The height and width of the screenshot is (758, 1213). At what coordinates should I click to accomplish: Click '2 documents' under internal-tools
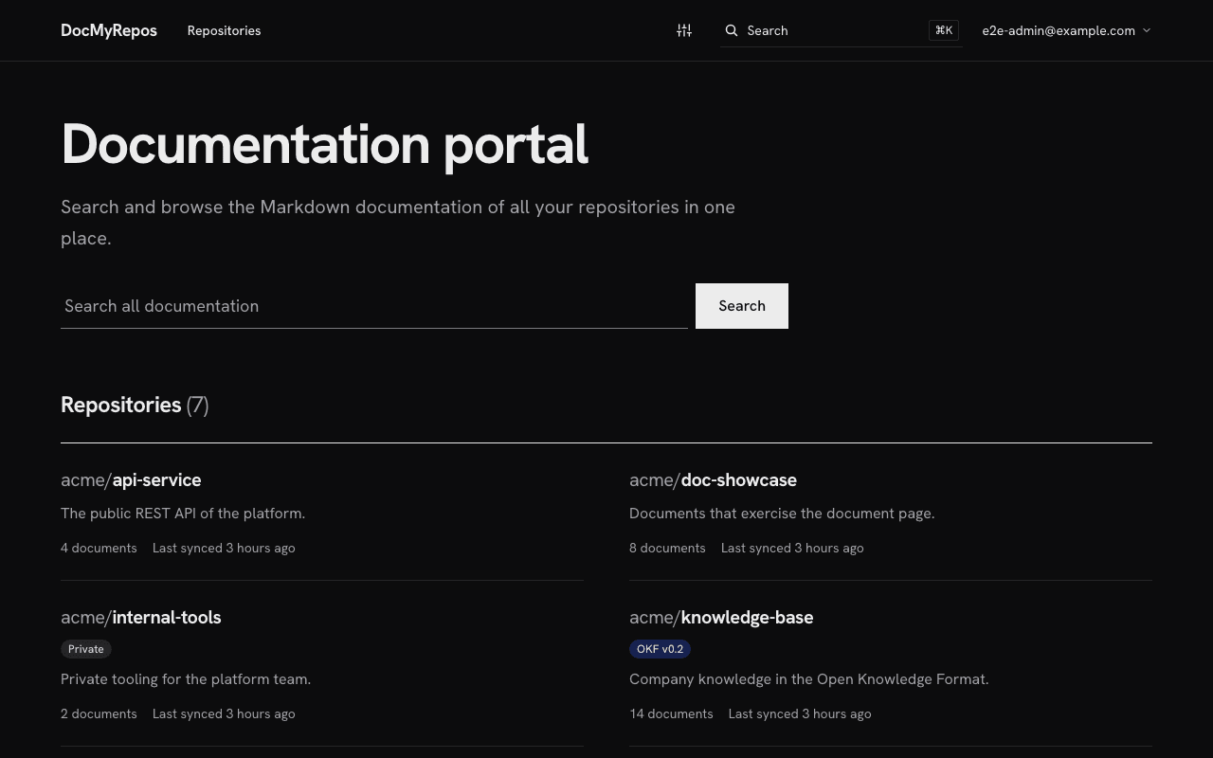click(99, 713)
